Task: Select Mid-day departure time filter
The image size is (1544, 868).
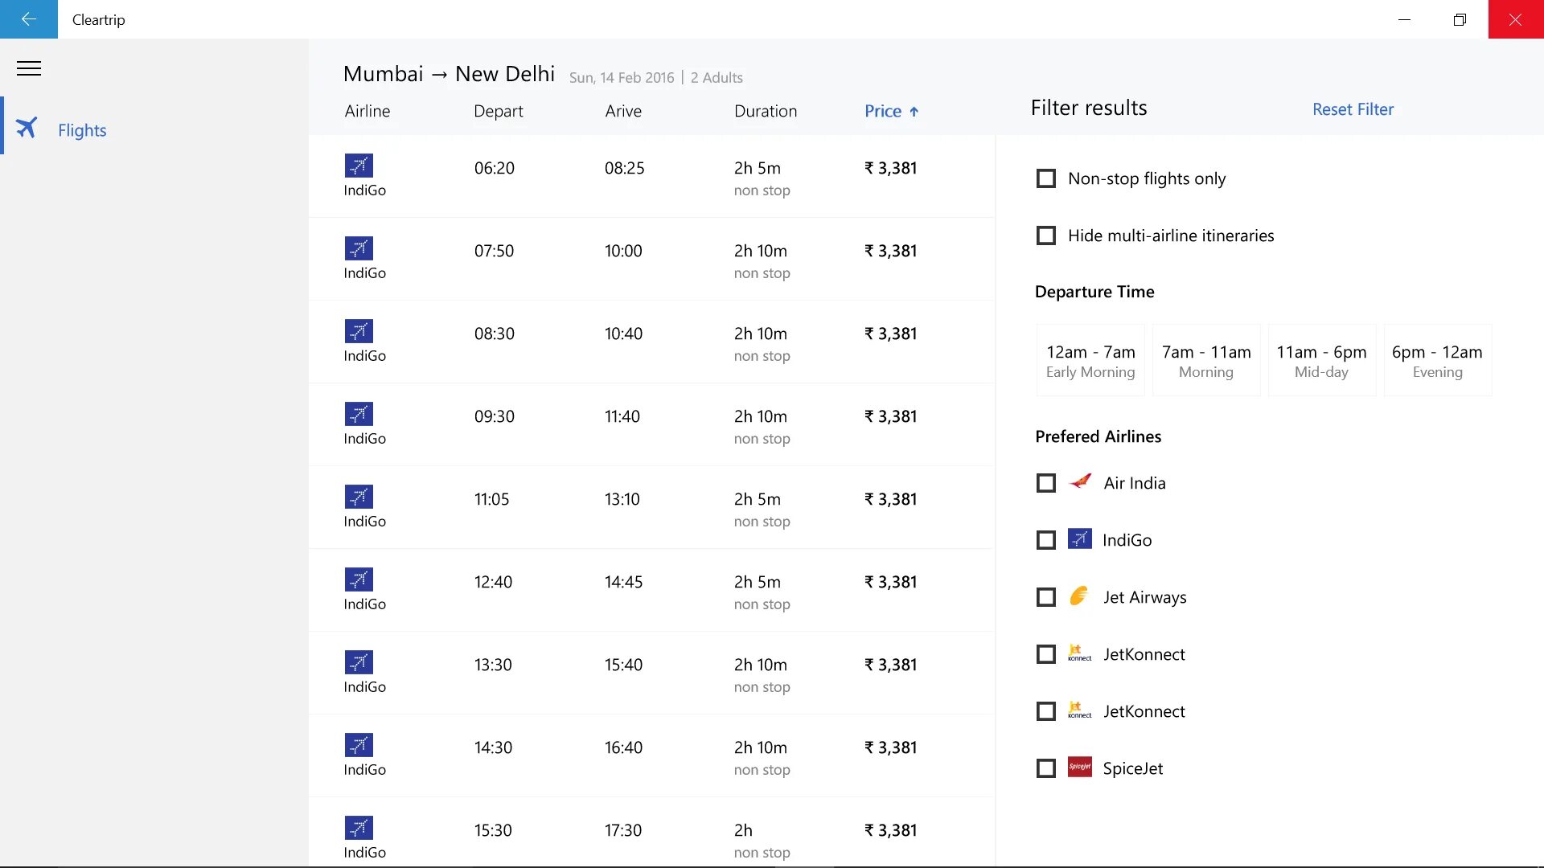Action: [x=1322, y=359]
